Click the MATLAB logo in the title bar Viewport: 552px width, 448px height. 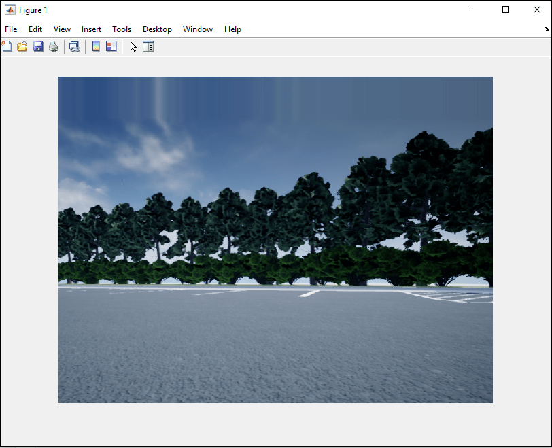(10, 10)
